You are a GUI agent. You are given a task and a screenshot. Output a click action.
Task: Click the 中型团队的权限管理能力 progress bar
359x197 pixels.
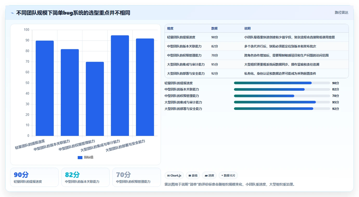[x=282, y=96]
